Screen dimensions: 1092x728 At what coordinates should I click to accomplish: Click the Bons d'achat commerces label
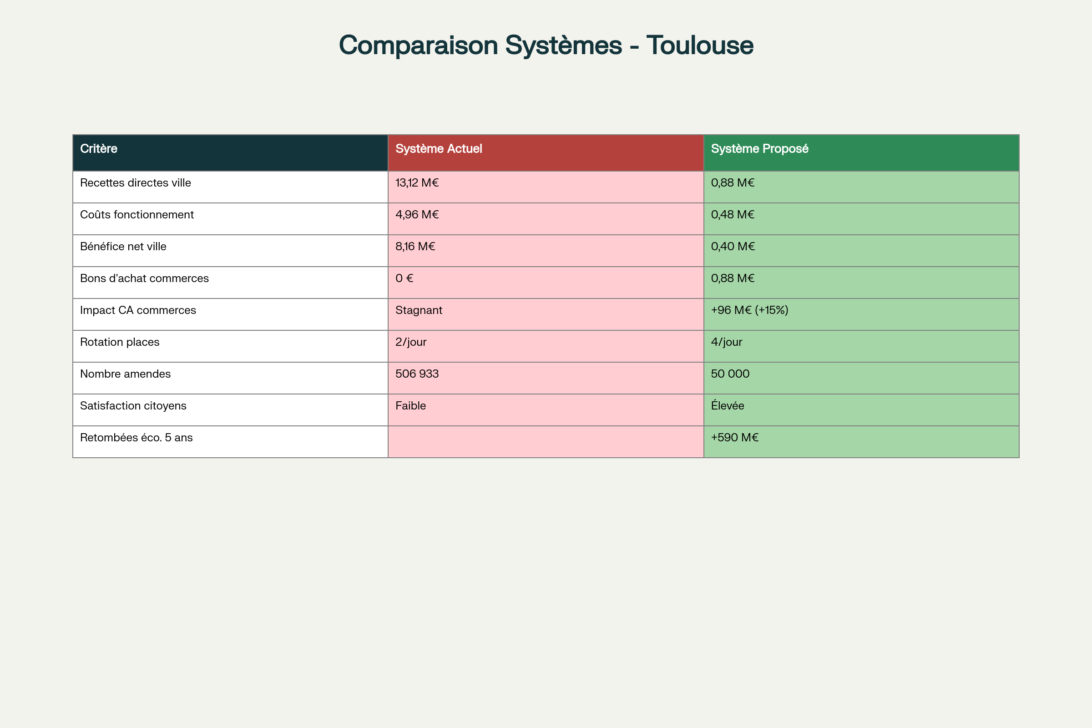(144, 278)
